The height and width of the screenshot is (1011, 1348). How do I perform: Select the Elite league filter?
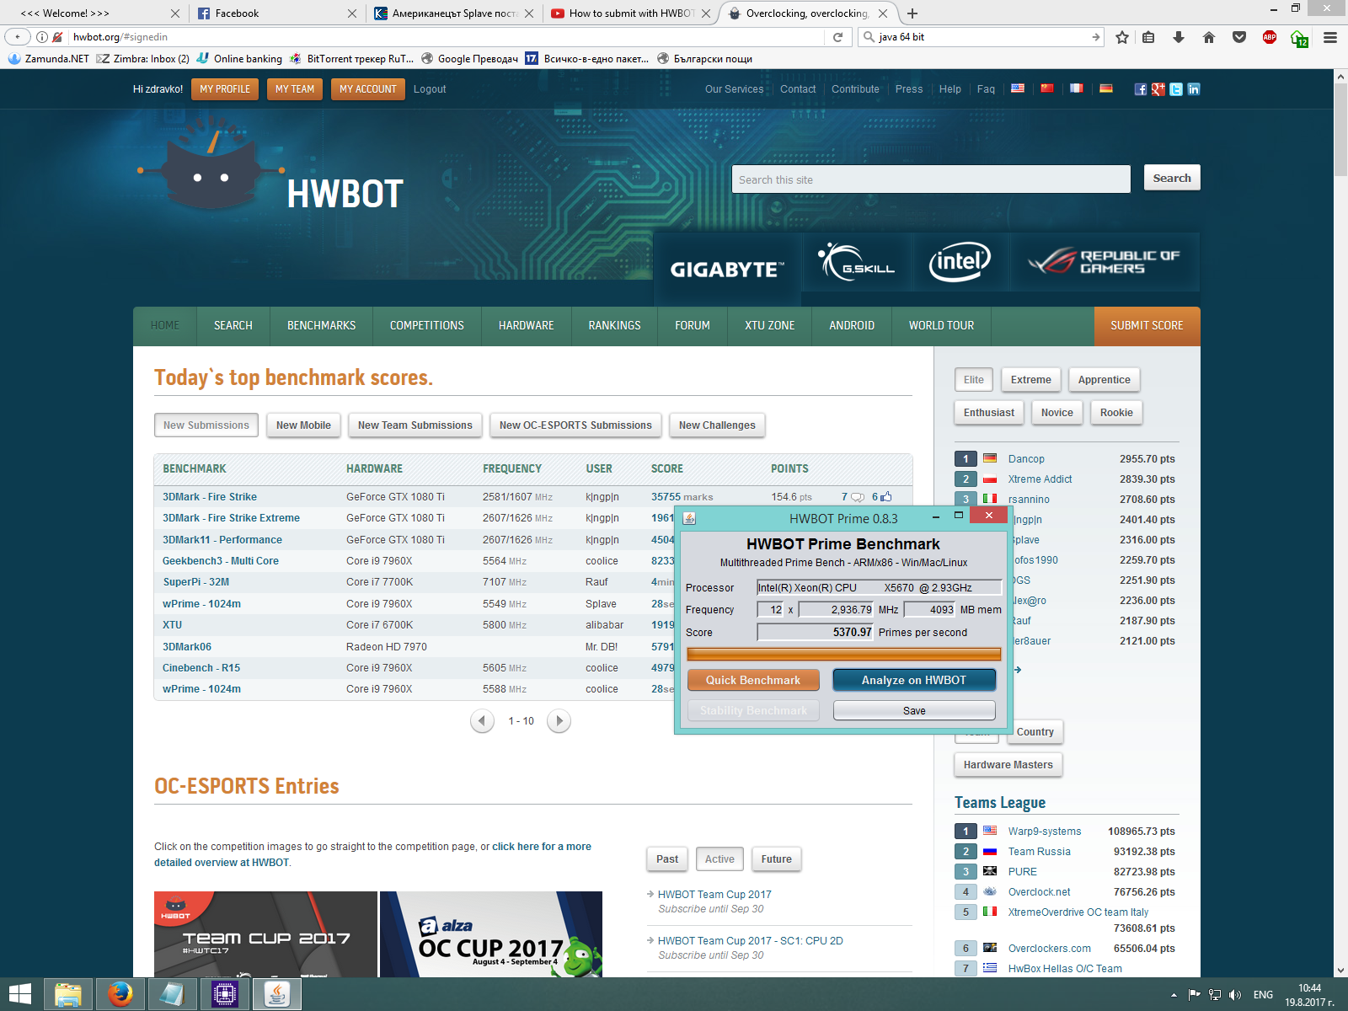[x=974, y=380]
